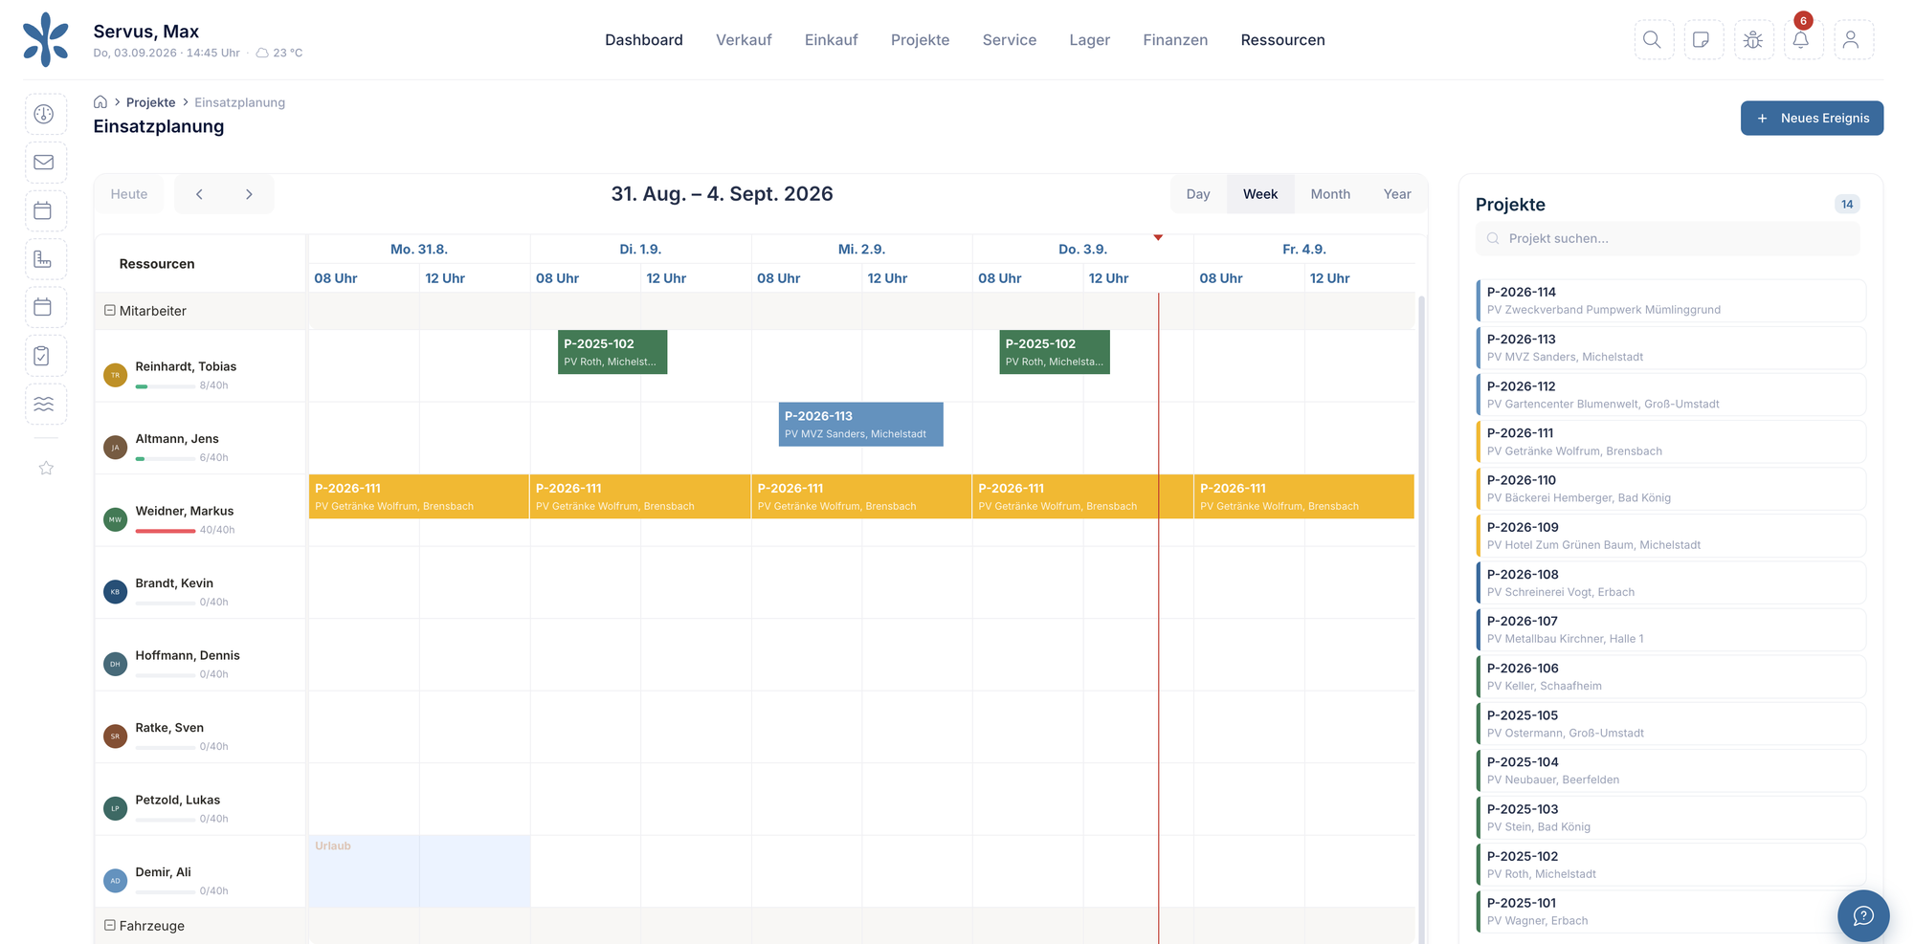Open the Dashboard menu item
Screen dimensions: 1914x944
tap(644, 40)
